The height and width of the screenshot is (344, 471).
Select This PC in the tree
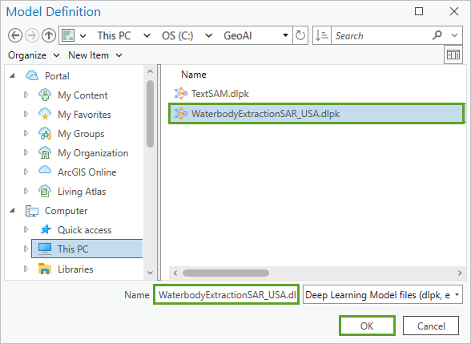[87, 249]
